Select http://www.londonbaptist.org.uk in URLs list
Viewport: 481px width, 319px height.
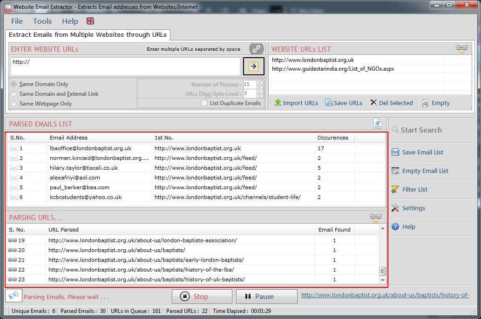click(312, 60)
